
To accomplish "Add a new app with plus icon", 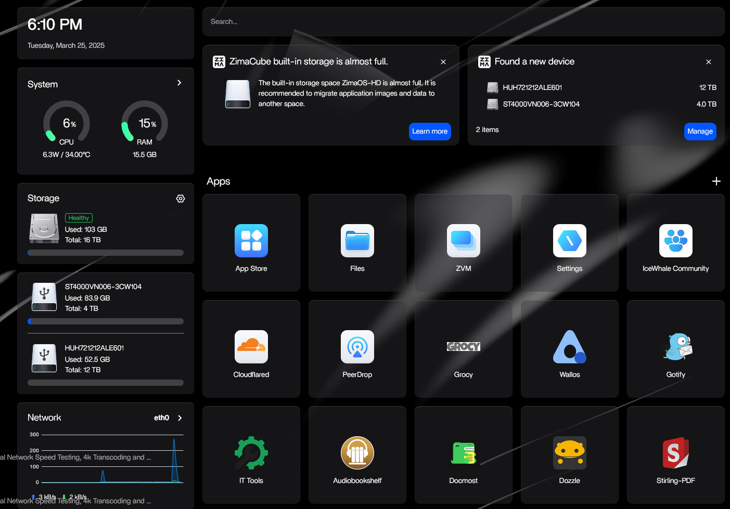I will point(716,181).
